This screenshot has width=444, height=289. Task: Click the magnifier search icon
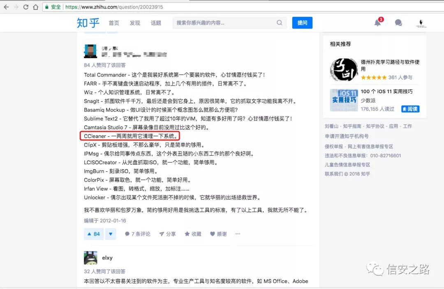click(280, 23)
